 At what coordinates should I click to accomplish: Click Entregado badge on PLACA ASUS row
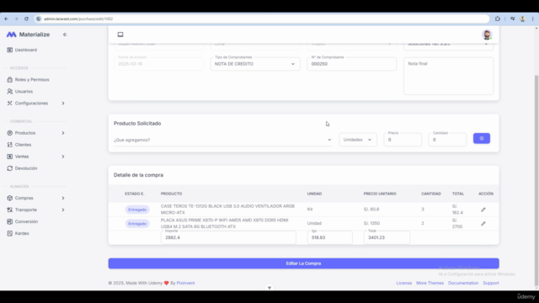tap(137, 224)
